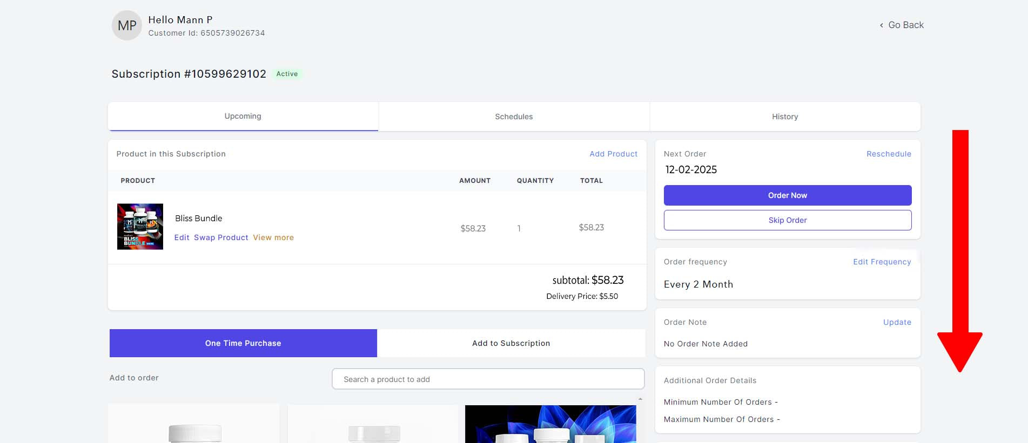
Task: Open the Bliss Bundle product thumbnail
Action: point(140,227)
